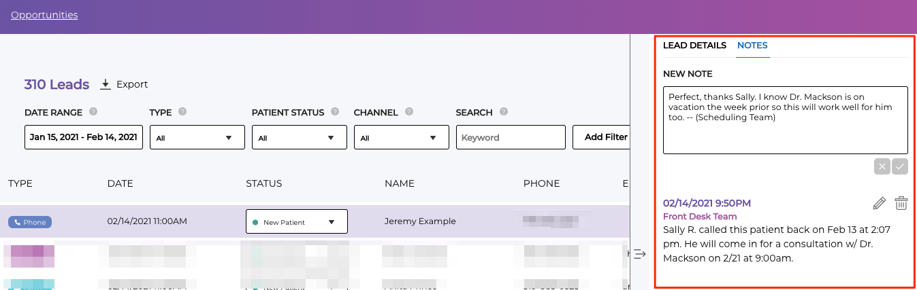Open the Type filter dropdown

197,137
